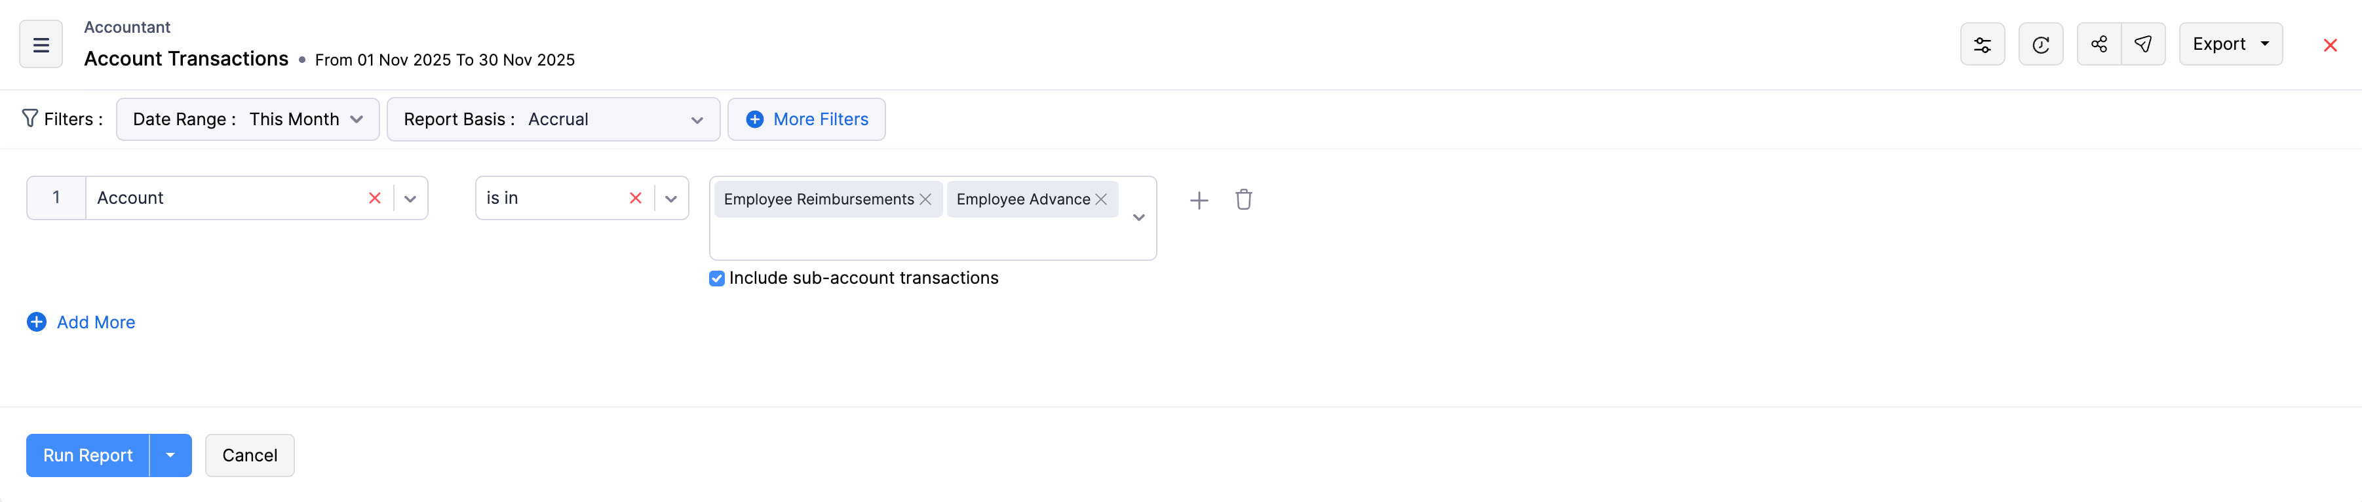Uncheck Include sub-account transactions

coord(716,278)
